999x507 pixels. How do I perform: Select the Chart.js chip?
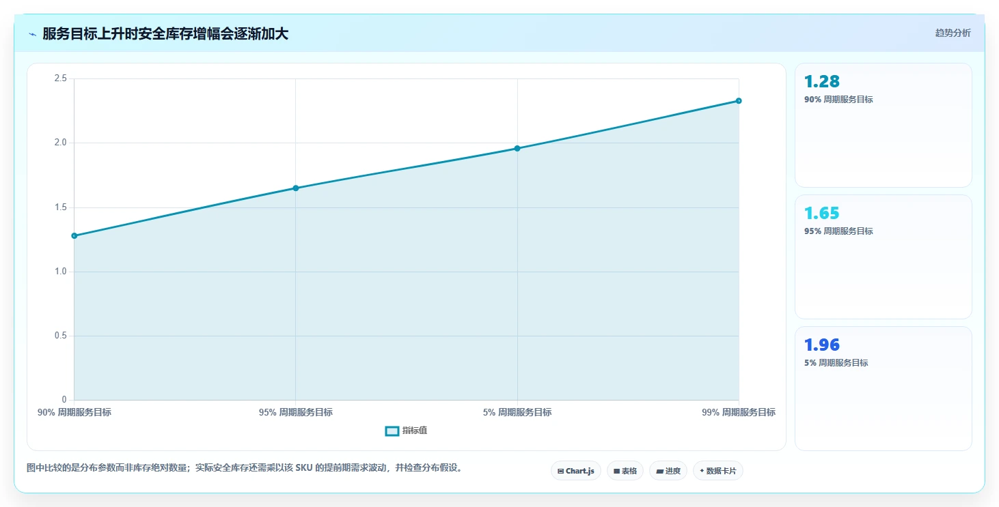[x=576, y=471]
